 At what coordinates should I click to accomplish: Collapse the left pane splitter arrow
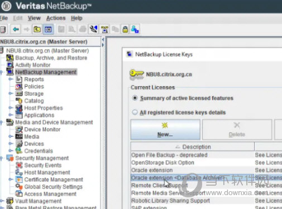coord(103,39)
